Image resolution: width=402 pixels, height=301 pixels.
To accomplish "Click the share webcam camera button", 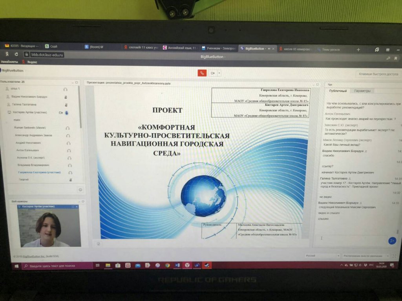I will click(x=212, y=73).
